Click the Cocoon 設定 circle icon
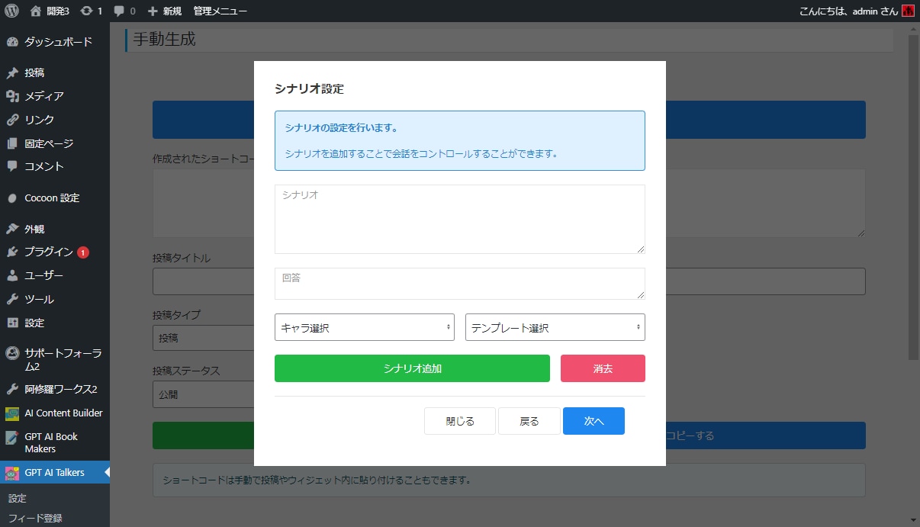Image resolution: width=920 pixels, height=527 pixels. click(12, 198)
